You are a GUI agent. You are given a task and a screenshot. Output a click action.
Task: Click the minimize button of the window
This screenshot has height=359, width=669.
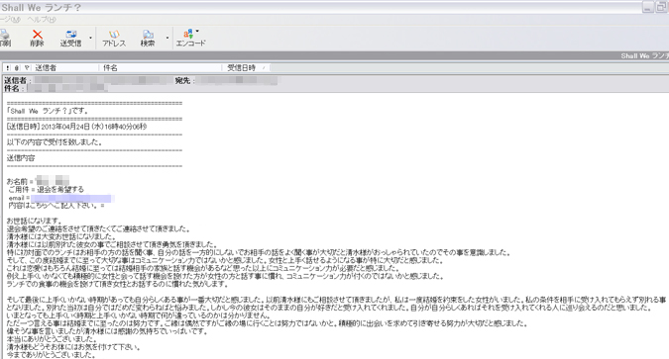647,7
